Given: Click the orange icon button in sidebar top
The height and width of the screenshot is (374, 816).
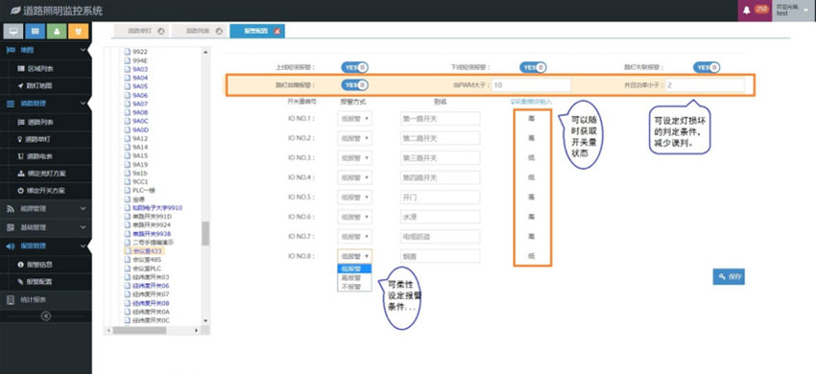Looking at the screenshot, I should point(78,32).
